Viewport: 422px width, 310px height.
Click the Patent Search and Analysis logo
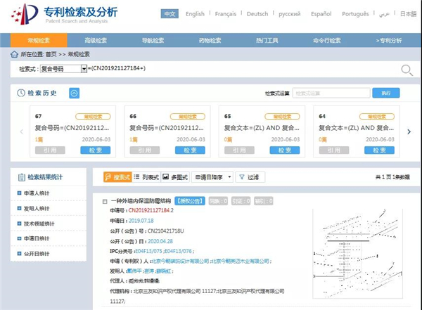coord(64,14)
